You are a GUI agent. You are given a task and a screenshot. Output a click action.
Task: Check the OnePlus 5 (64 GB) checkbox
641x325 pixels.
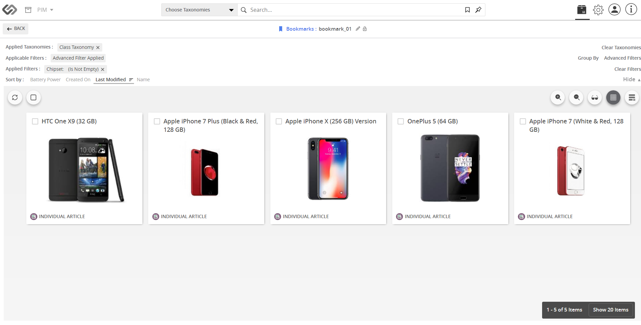(x=401, y=121)
